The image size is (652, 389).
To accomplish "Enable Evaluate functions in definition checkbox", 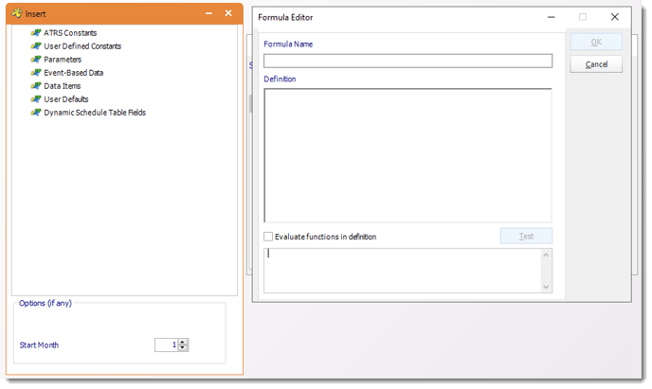I will pyautogui.click(x=268, y=237).
